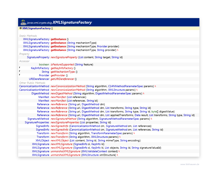
Task: Click the DigestMethodParameterSpec parameter type
Action: (113, 94)
